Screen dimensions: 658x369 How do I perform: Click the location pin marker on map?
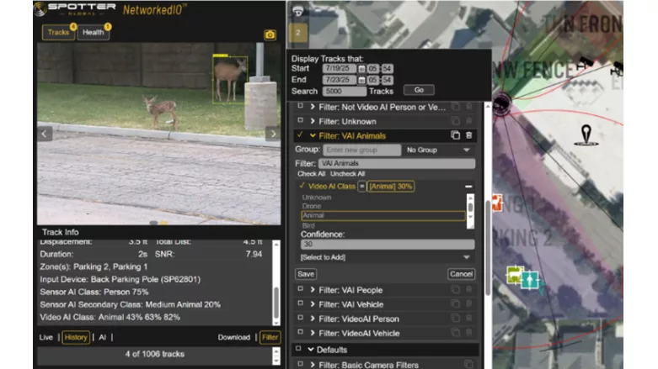586,134
